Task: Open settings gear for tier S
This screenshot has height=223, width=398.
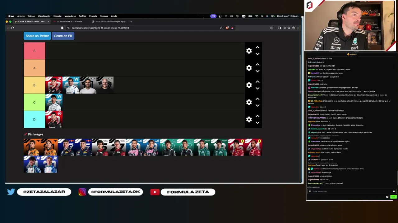Action: click(249, 51)
